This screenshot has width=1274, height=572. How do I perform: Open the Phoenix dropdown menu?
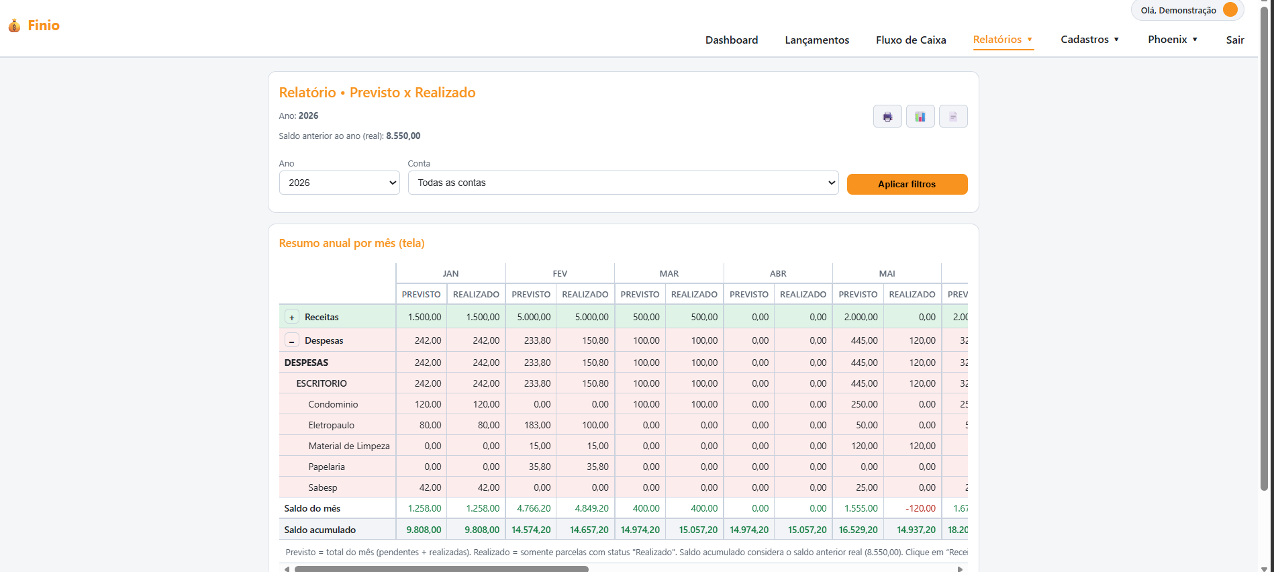tap(1173, 40)
